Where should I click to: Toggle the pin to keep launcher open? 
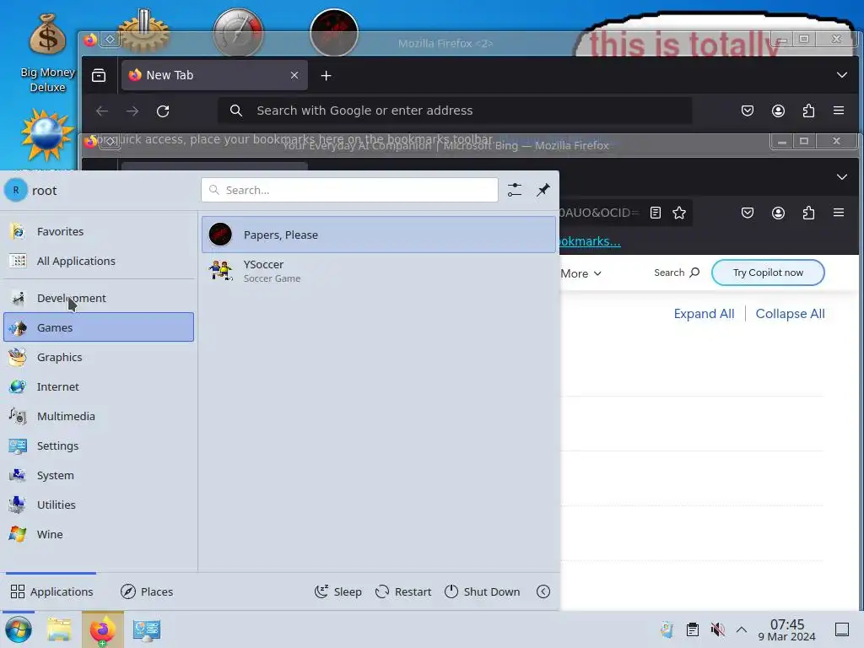click(x=543, y=190)
